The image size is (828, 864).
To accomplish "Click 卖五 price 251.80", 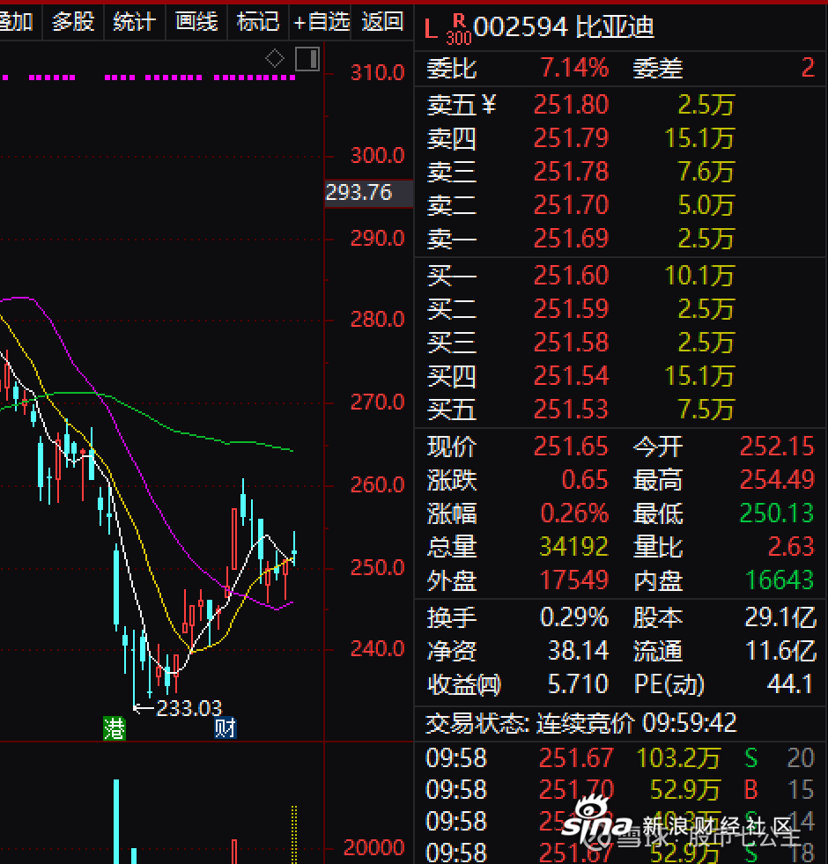I will click(x=571, y=105).
